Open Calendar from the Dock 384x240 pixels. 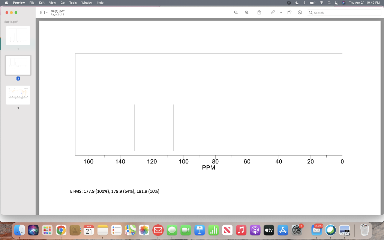click(x=88, y=230)
